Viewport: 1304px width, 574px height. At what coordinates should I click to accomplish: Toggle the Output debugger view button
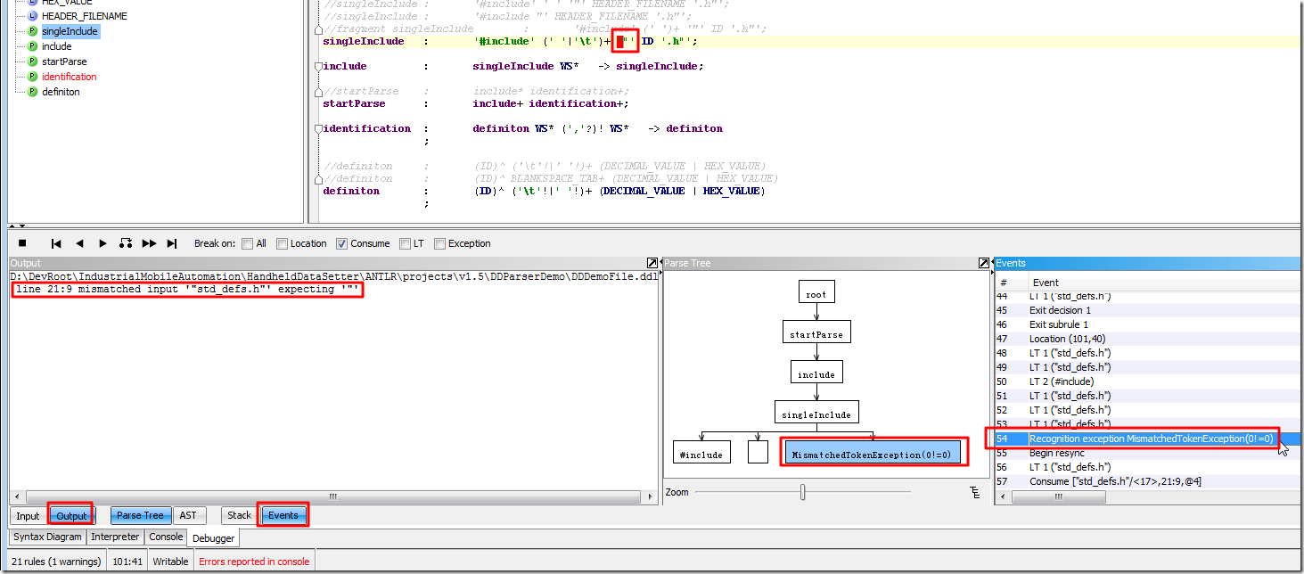[x=71, y=515]
